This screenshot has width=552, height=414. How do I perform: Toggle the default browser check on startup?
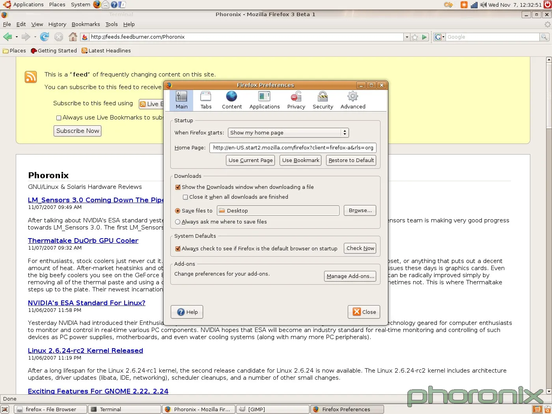point(178,249)
